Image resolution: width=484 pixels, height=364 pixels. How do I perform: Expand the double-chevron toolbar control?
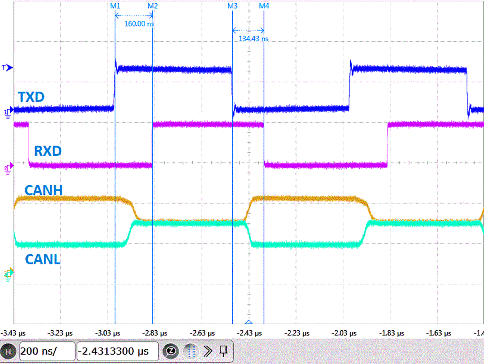tap(208, 351)
